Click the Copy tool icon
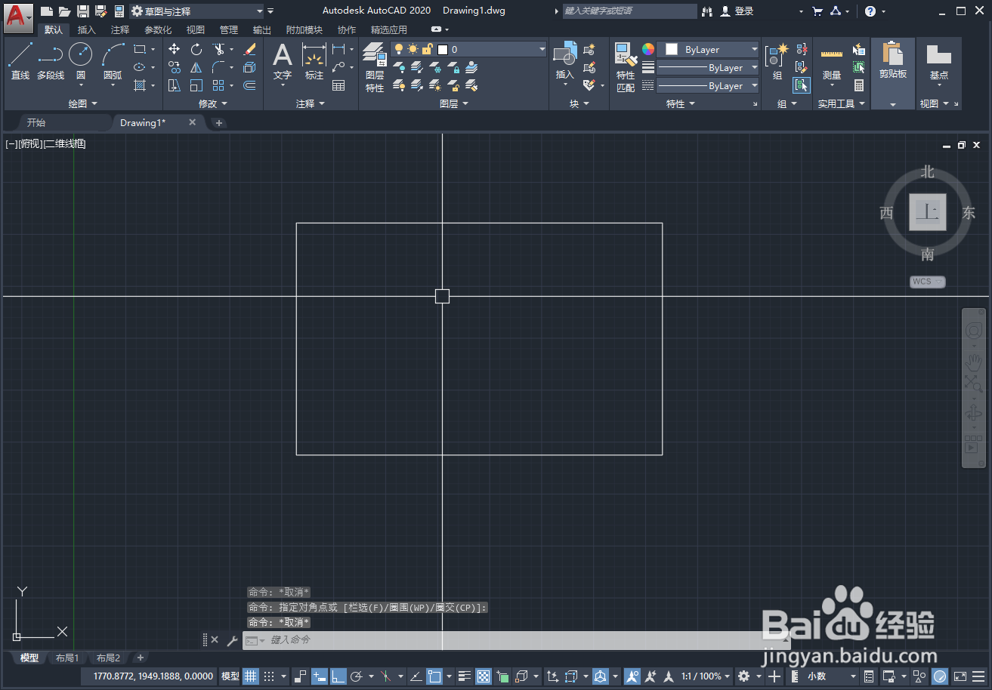The width and height of the screenshot is (992, 690). (175, 67)
